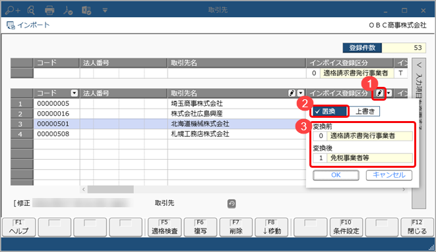
Task: Click the scrollbar left arrow
Action: coord(84,189)
